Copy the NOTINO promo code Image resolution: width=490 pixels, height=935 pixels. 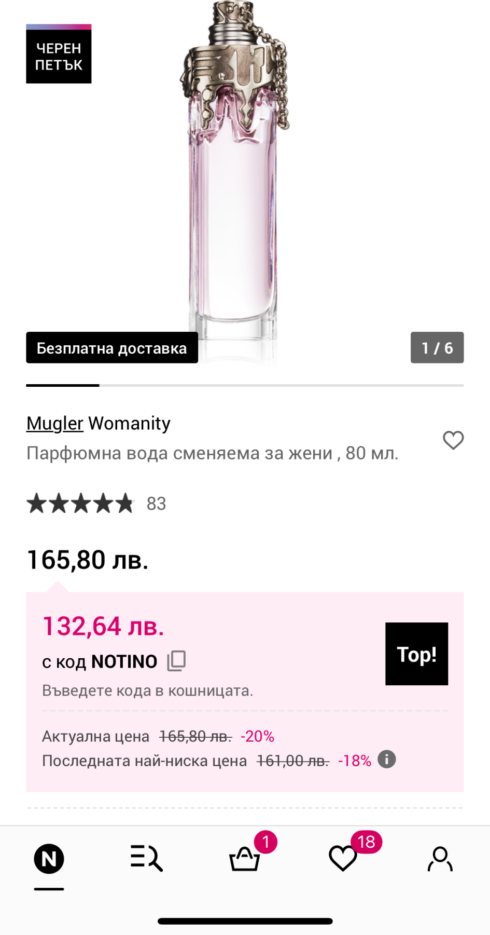pos(176,661)
